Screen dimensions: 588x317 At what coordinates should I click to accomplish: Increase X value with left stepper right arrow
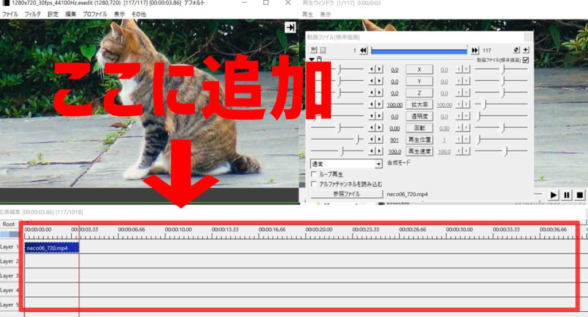click(380, 69)
